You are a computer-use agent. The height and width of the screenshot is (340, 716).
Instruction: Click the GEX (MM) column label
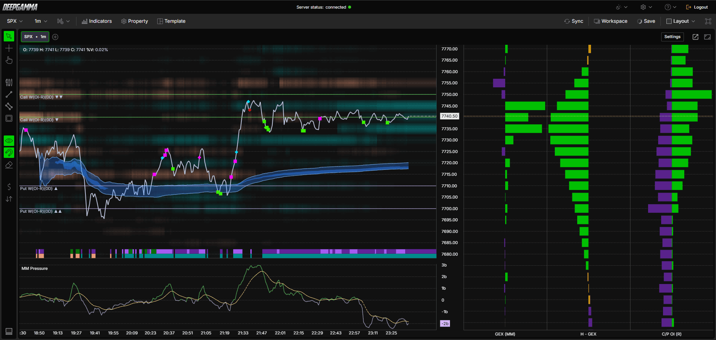pos(505,334)
